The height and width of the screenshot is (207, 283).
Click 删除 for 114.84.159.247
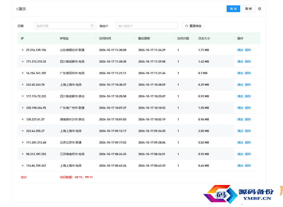pos(248,166)
